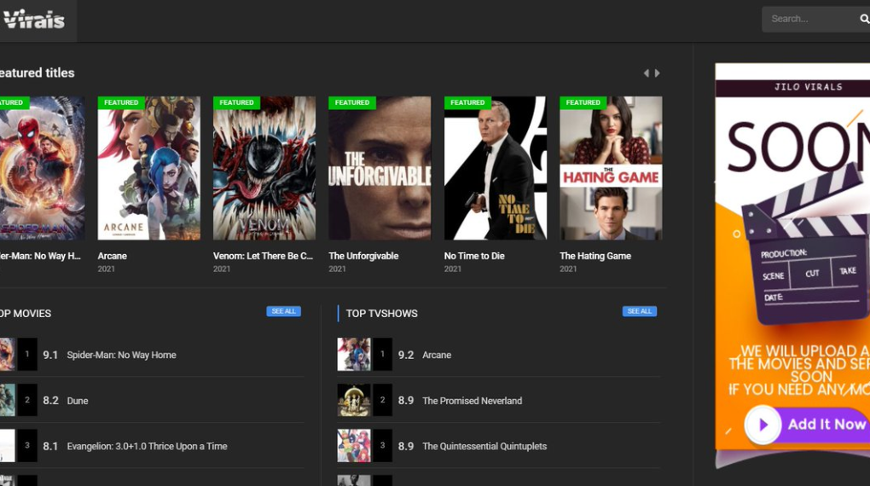The width and height of the screenshot is (870, 486).
Task: Open the Venom featured poster
Action: click(264, 168)
